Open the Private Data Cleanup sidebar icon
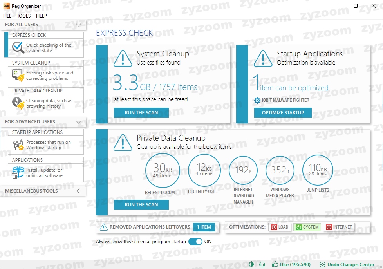Screen dimensions: 383x269 18,103
